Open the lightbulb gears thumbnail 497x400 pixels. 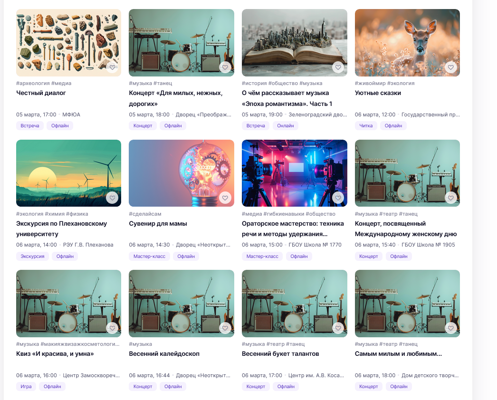(x=182, y=173)
